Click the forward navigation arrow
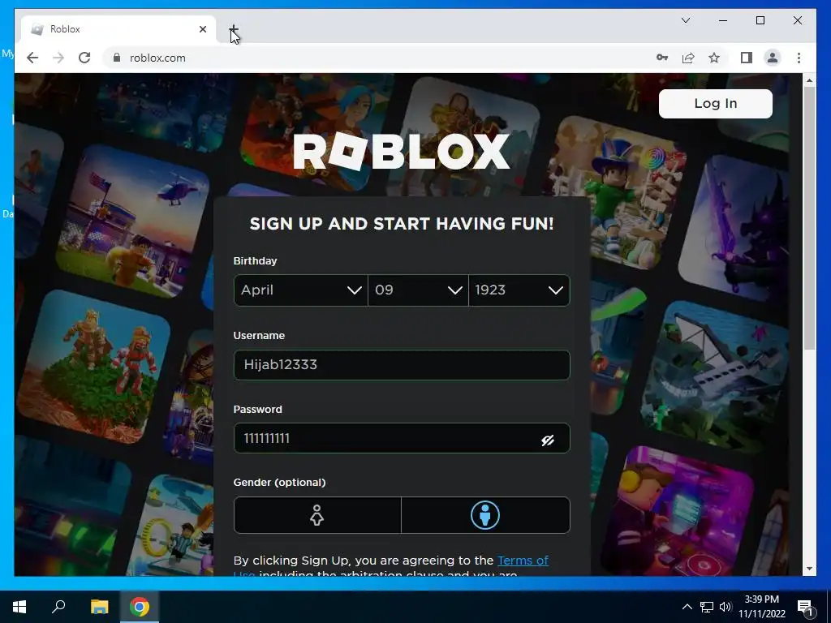 58,58
